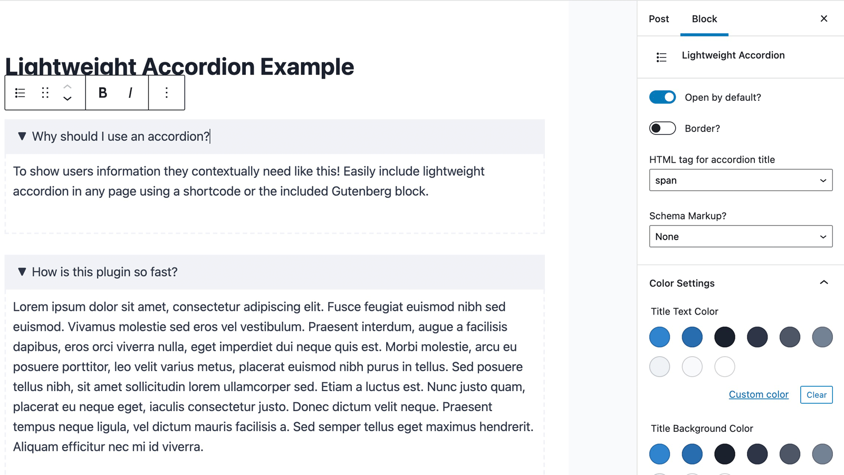This screenshot has width=844, height=475.
Task: Apply Bold formatting in the block toolbar
Action: pyautogui.click(x=102, y=92)
